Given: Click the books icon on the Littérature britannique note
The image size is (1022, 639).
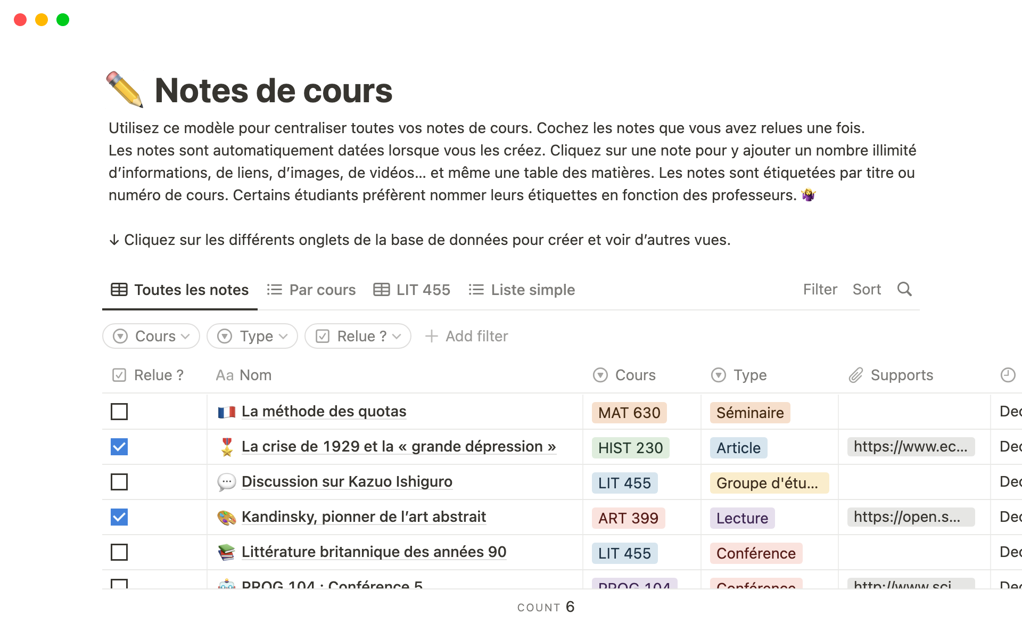Looking at the screenshot, I should 226,552.
